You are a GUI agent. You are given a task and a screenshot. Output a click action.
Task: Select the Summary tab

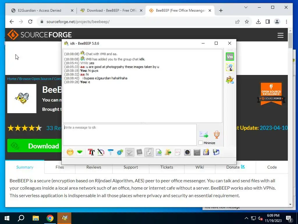(25, 167)
